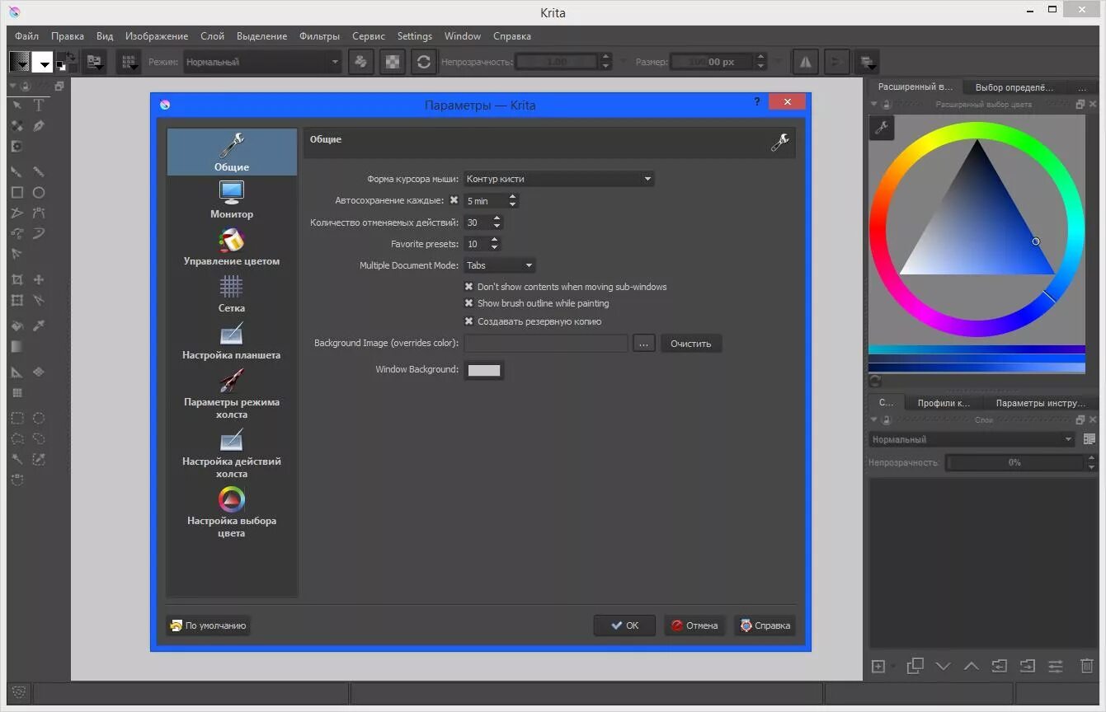
Task: Select the crop tool in the toolbox
Action: coord(16,279)
